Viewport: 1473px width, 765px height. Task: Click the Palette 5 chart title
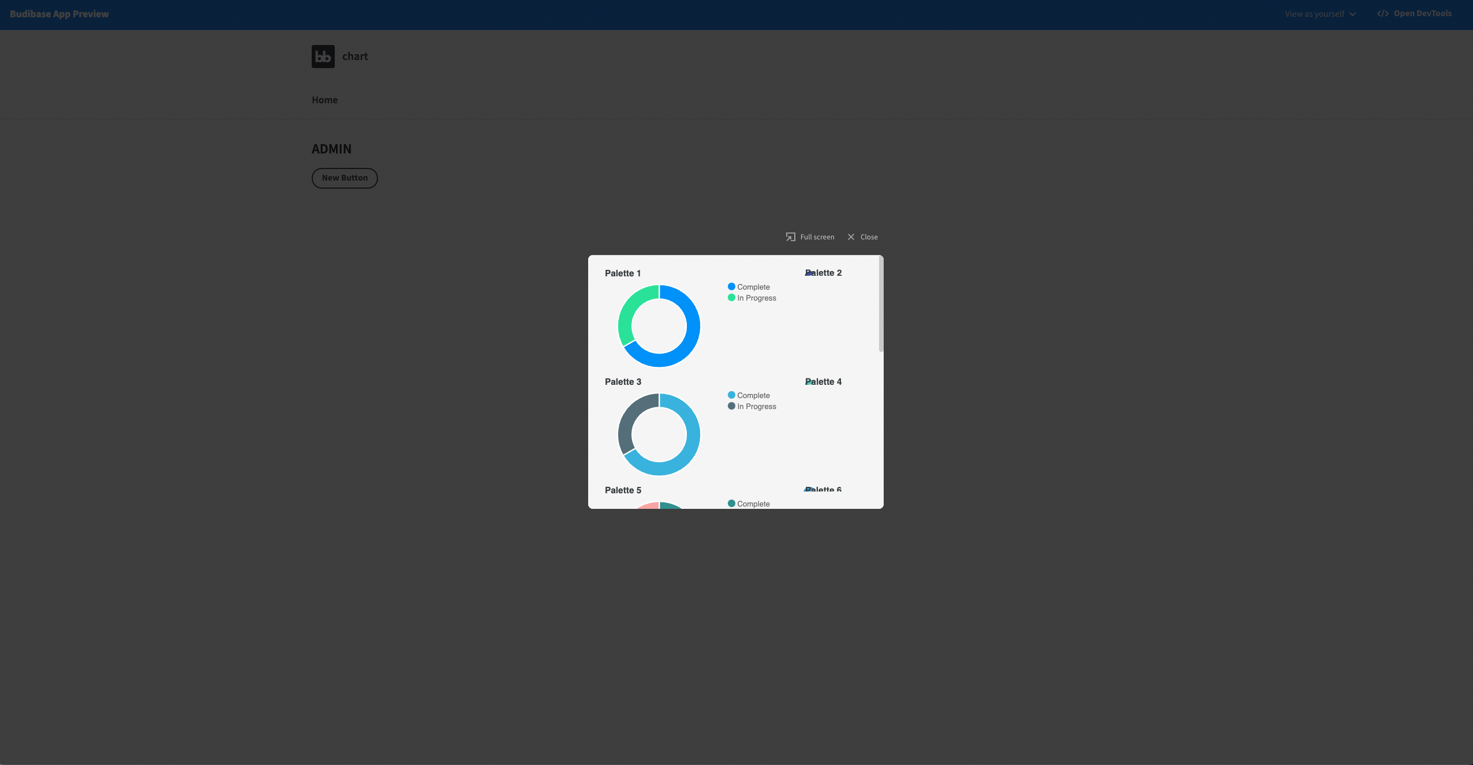623,490
